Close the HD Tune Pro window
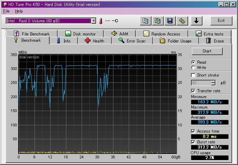Viewport: 238px width, 165px height. tap(233, 5)
